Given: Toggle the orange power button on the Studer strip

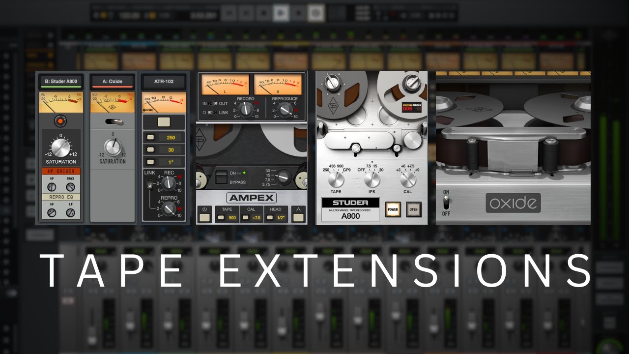Looking at the screenshot, I should click(x=61, y=120).
